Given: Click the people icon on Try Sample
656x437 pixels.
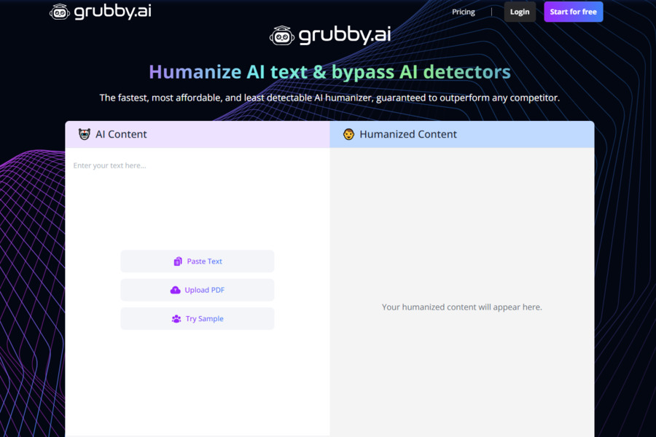Looking at the screenshot, I should click(176, 319).
